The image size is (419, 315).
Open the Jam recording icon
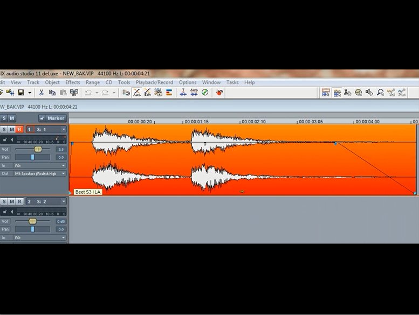219,93
